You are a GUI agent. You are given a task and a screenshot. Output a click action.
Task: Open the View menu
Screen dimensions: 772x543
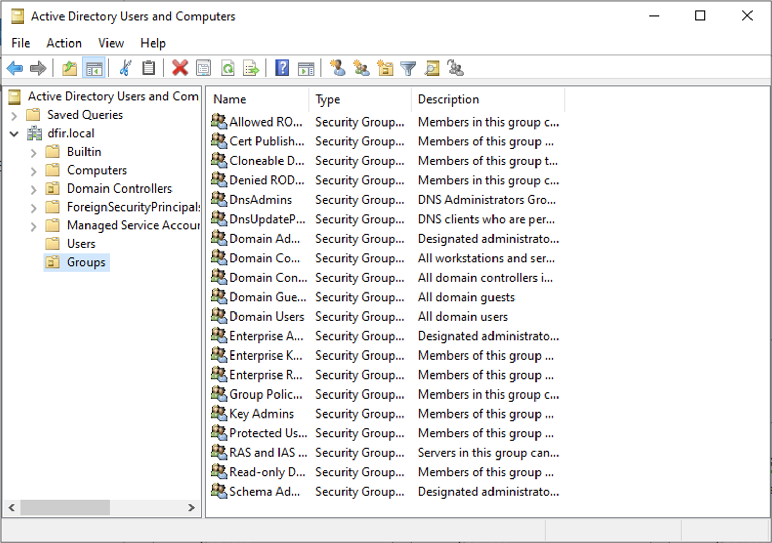111,43
